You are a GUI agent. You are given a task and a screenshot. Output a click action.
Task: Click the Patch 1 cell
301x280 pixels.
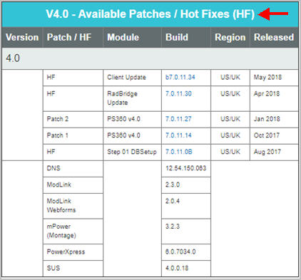(x=73, y=135)
